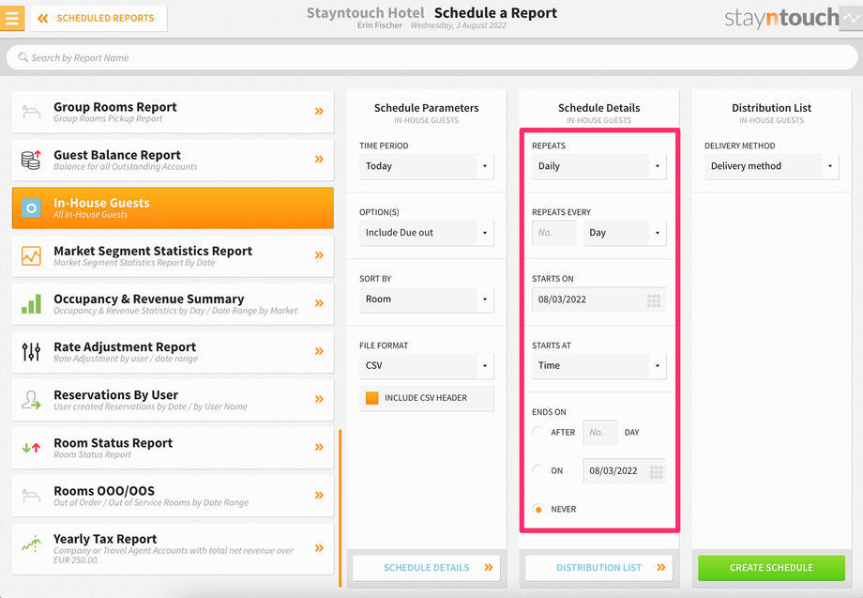Click the Schedule Details next button
The width and height of the screenshot is (863, 598).
(x=427, y=568)
